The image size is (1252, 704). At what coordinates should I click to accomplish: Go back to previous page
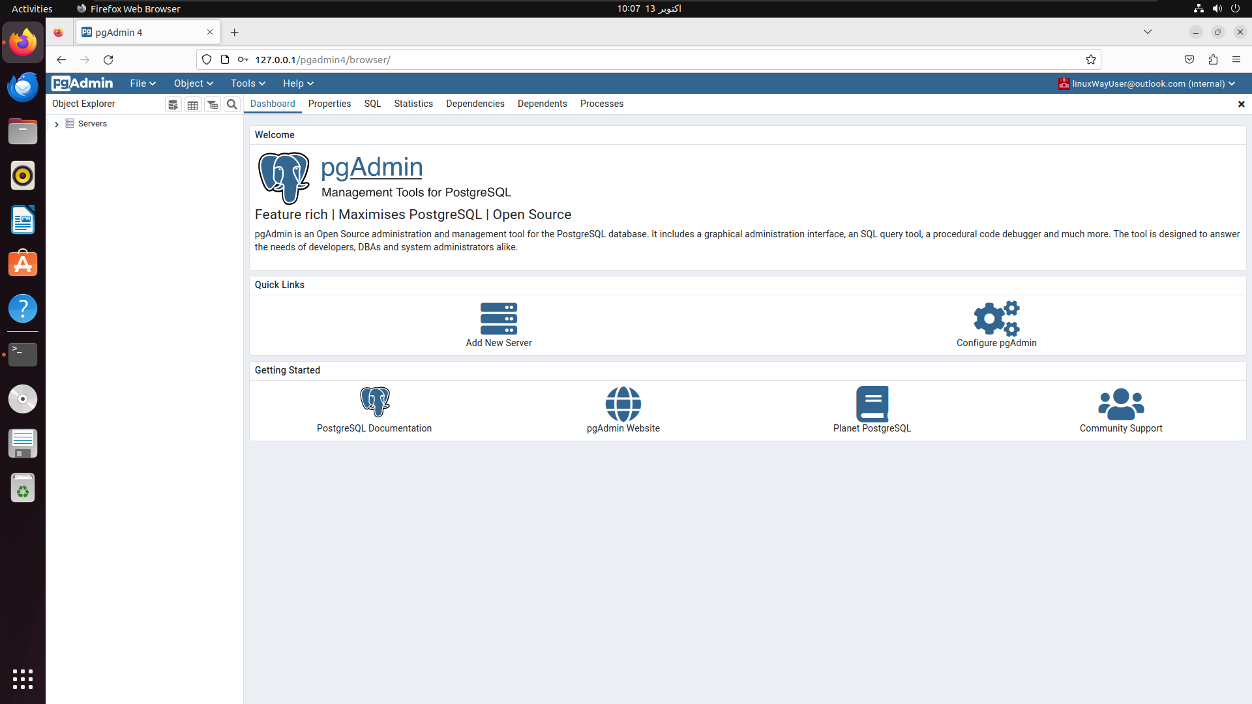61,59
